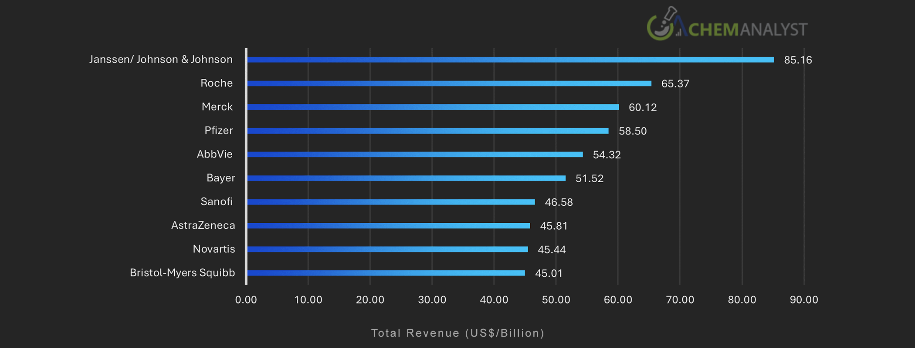
Task: Select the Novartis revenue bar
Action: point(387,249)
